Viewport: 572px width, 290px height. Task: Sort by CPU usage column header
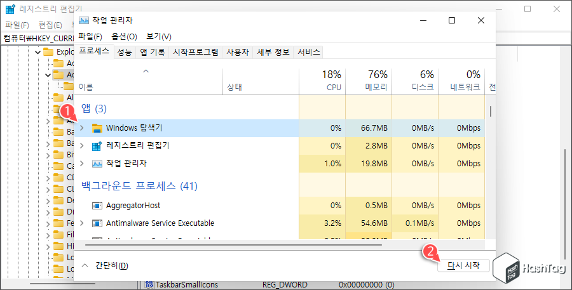[x=322, y=82]
